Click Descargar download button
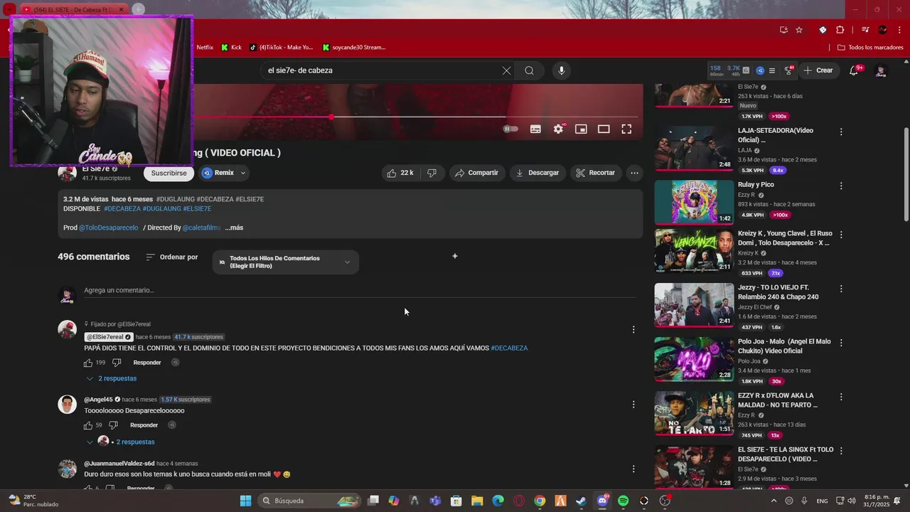Image resolution: width=910 pixels, height=512 pixels. pos(537,173)
